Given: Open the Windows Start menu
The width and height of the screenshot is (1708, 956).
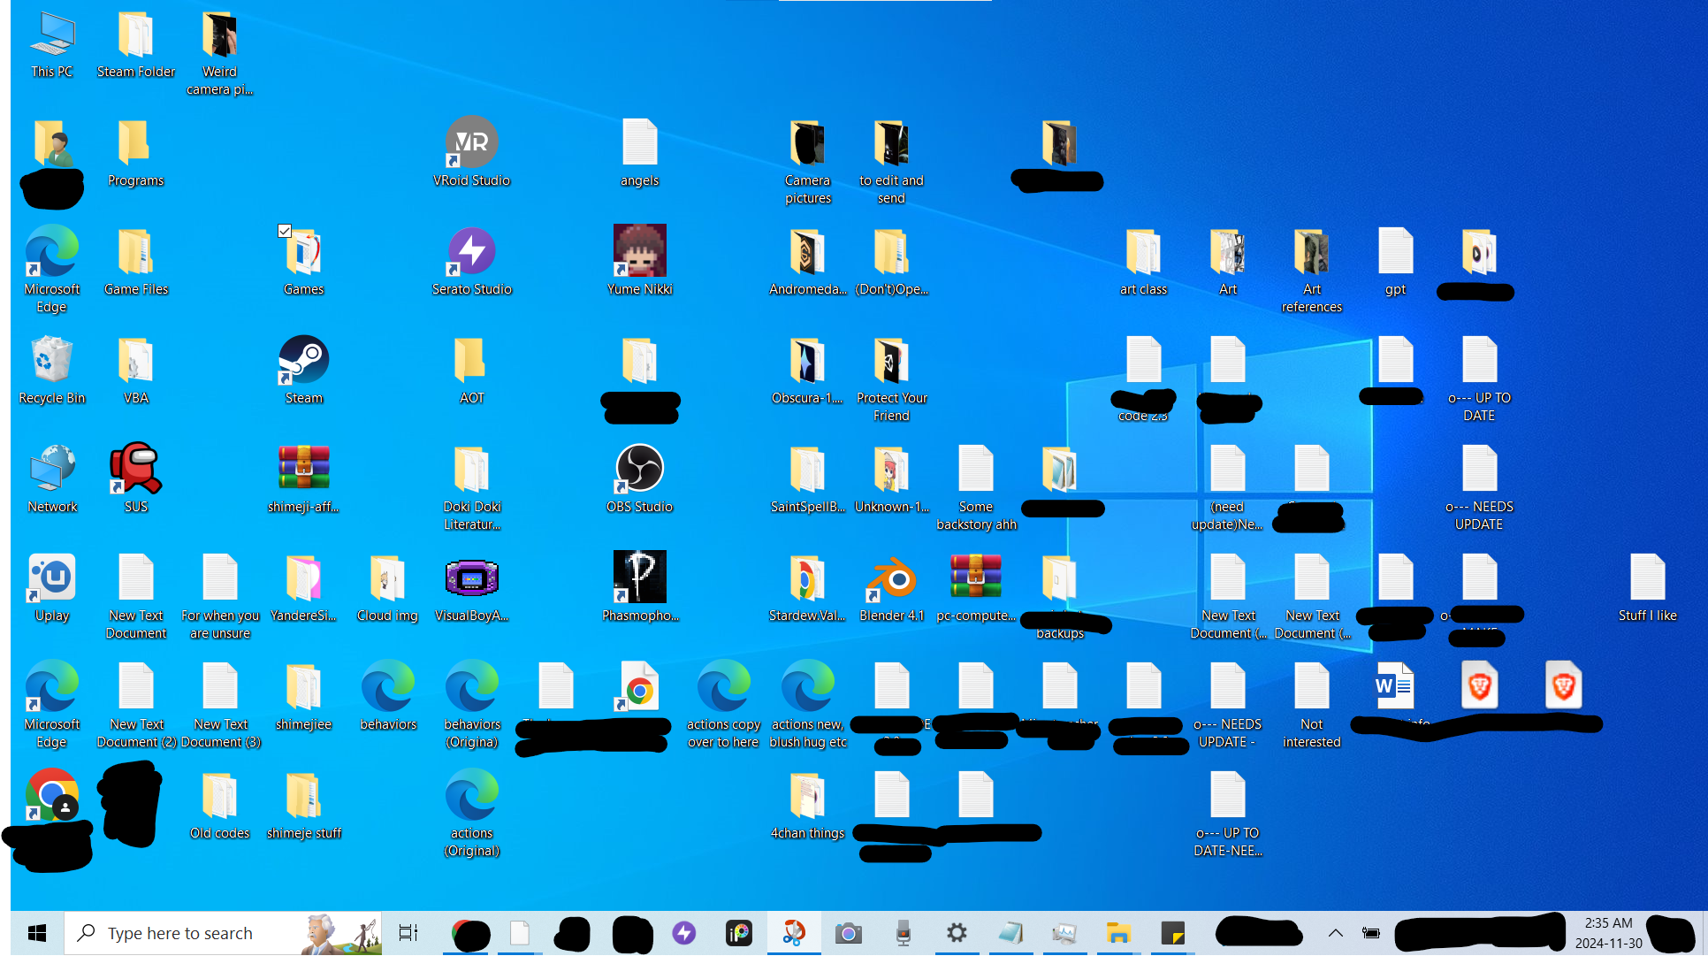Looking at the screenshot, I should 36,933.
